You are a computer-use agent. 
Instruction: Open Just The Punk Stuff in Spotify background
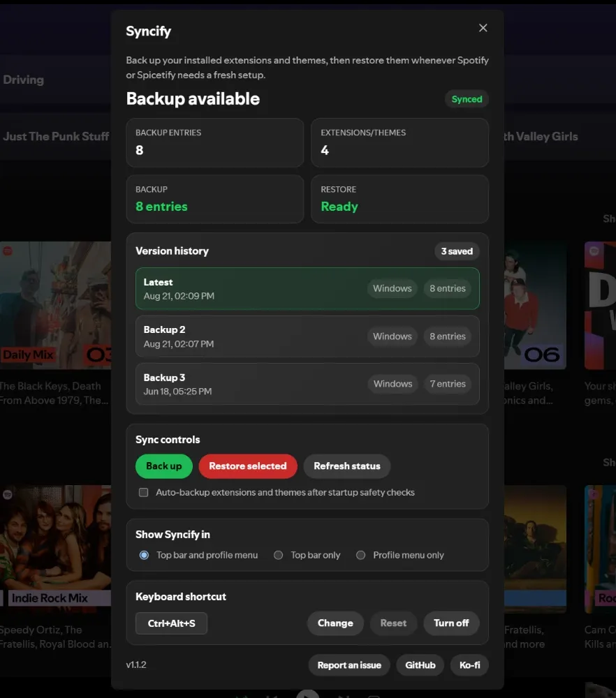[56, 136]
